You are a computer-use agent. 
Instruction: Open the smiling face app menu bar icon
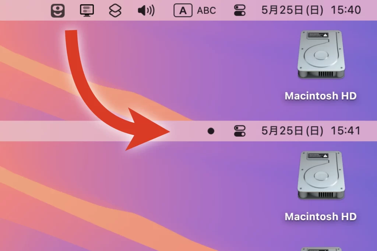pyautogui.click(x=58, y=11)
